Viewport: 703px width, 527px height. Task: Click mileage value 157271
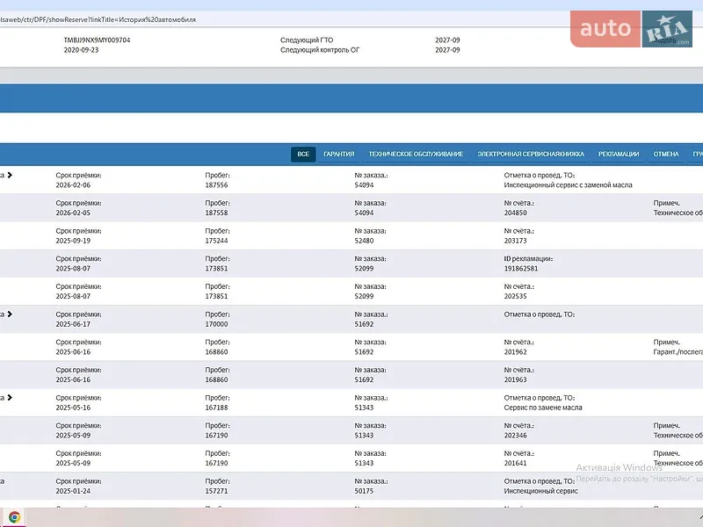coord(216,491)
